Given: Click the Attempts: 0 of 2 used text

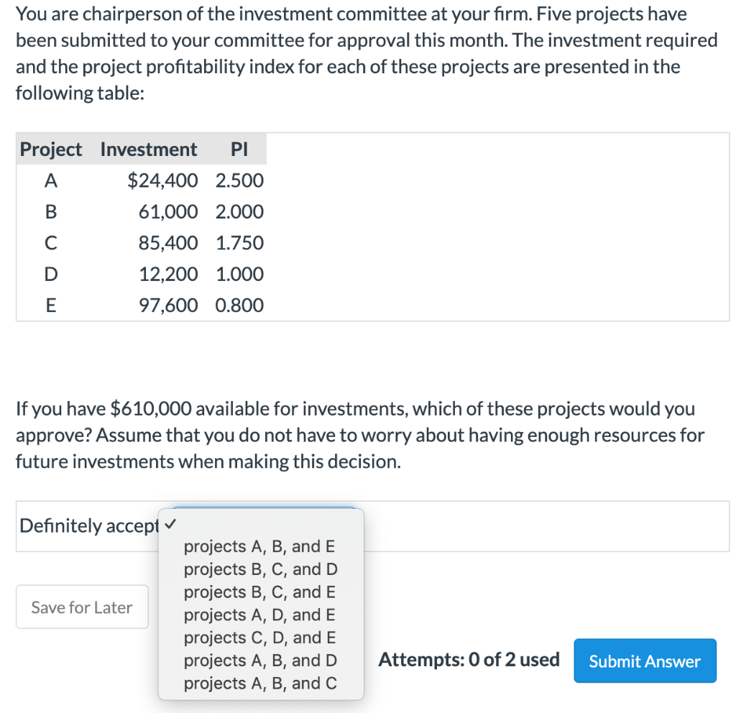Looking at the screenshot, I should pos(469,659).
